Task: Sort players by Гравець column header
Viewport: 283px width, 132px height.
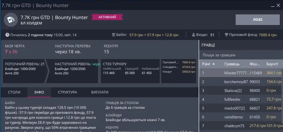Action: pyautogui.click(x=232, y=64)
